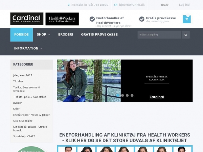Screen dimensions: 203x152
Task: Open category Kliniktøj på udsalg - Crinkle bomuld
Action: pyautogui.click(x=30, y=129)
